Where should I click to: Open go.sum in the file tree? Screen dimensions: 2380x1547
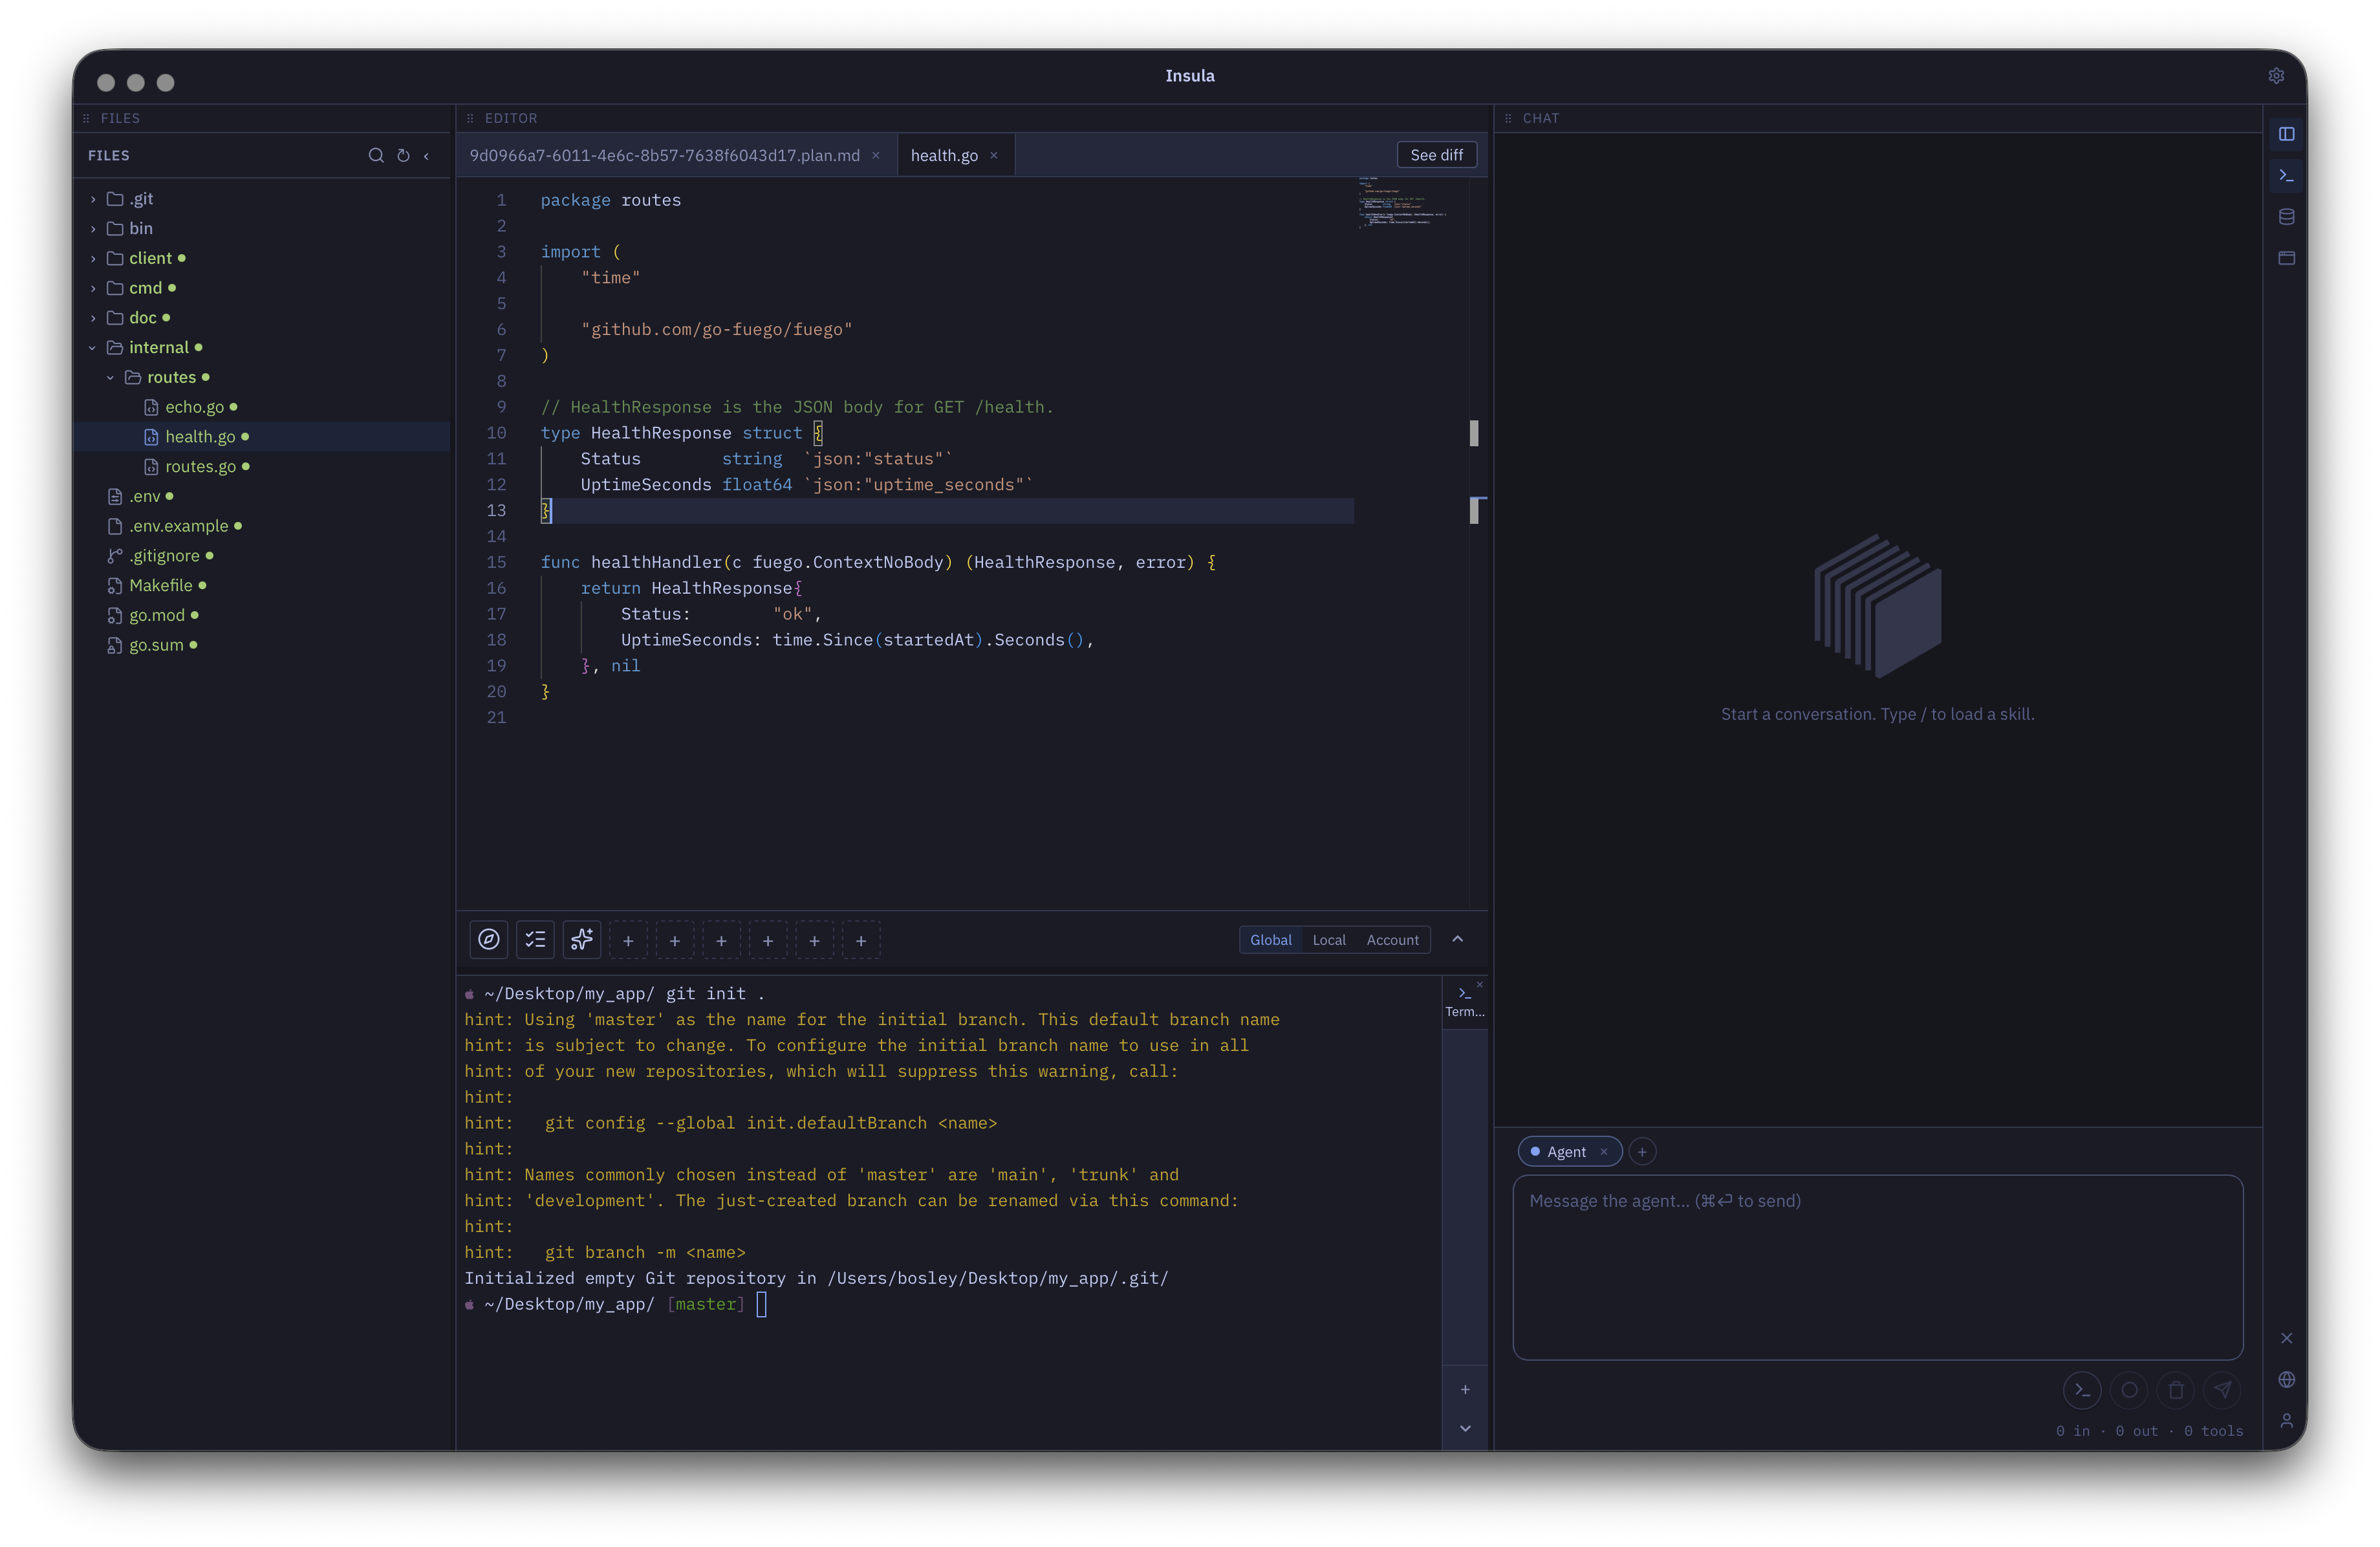coord(262,645)
